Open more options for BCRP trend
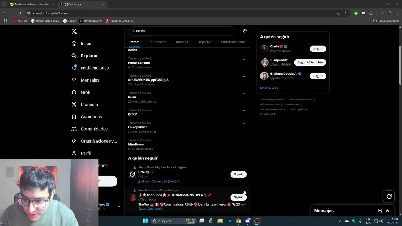 244,111
